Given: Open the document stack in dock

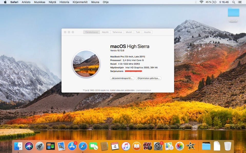Looking at the screenshot, I should pyautogui.click(x=217, y=146).
